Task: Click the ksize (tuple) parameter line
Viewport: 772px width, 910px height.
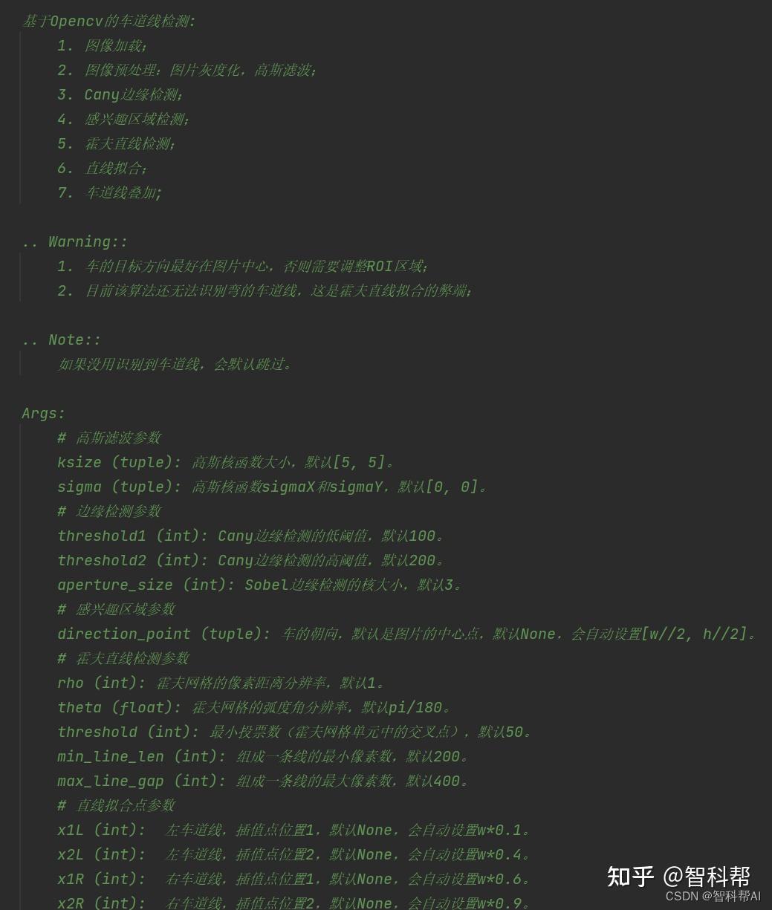Action: pyautogui.click(x=225, y=462)
